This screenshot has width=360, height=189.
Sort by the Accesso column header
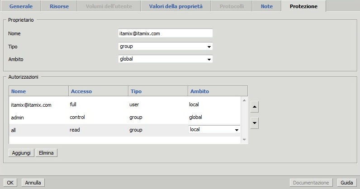click(98, 91)
